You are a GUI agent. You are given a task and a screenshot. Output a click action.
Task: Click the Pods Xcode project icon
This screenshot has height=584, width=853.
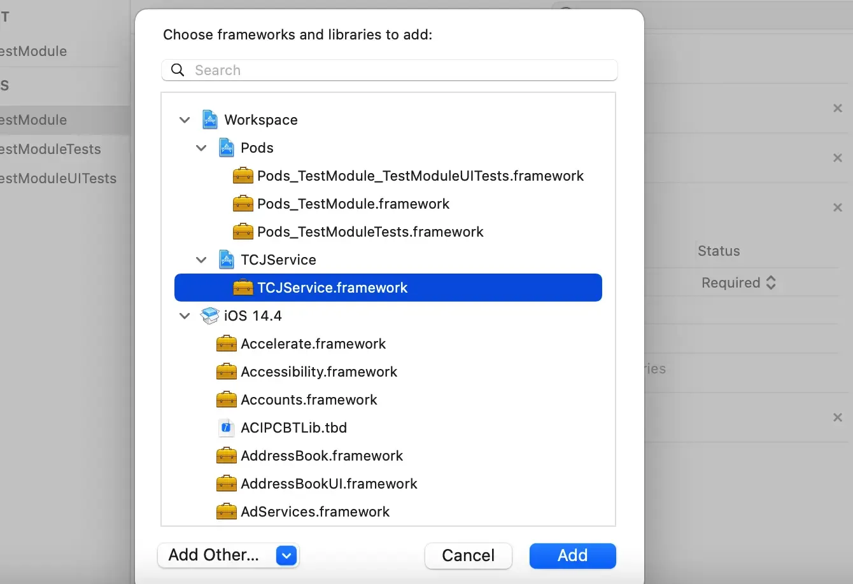click(226, 148)
